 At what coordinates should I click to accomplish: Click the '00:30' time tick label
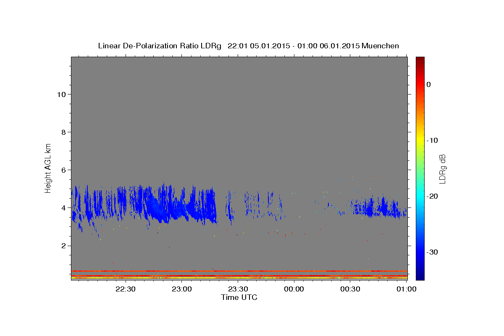tap(350, 289)
